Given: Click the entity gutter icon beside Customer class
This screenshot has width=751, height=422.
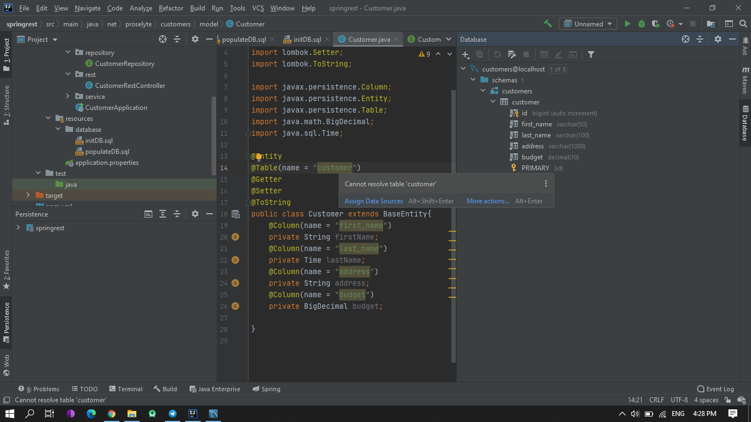Looking at the screenshot, I should 235,214.
